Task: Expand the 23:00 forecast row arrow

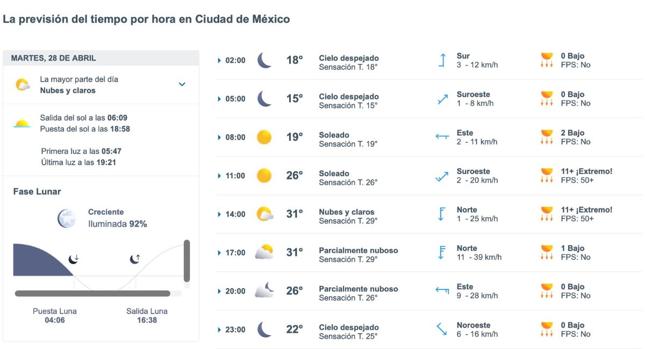Action: coord(220,329)
